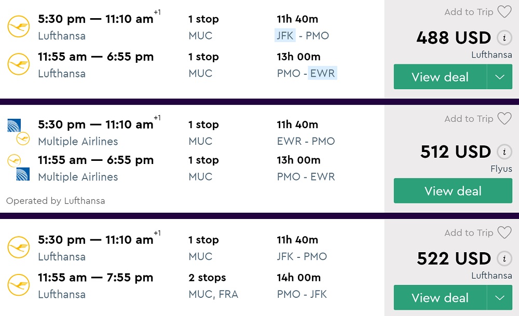Click the highlighted EWR airport code

click(x=322, y=73)
